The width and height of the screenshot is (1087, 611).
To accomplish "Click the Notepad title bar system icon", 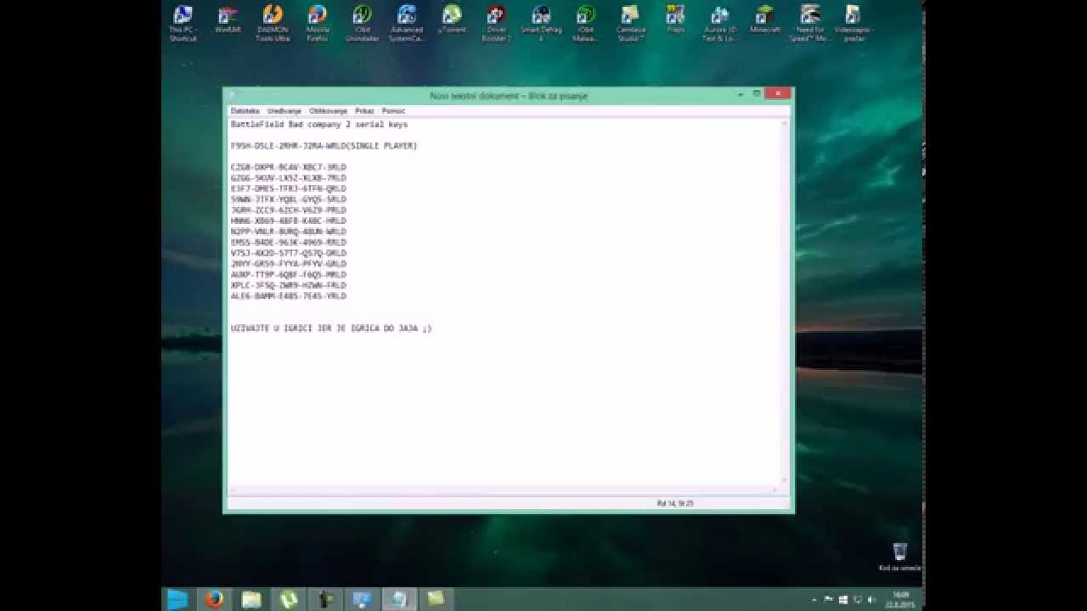I will point(232,96).
